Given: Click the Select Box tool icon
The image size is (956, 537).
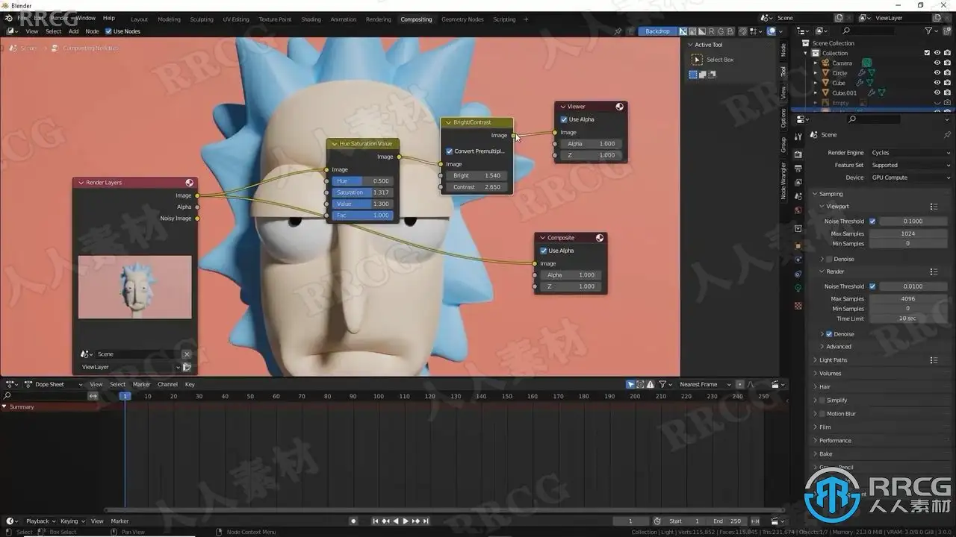Looking at the screenshot, I should (698, 60).
